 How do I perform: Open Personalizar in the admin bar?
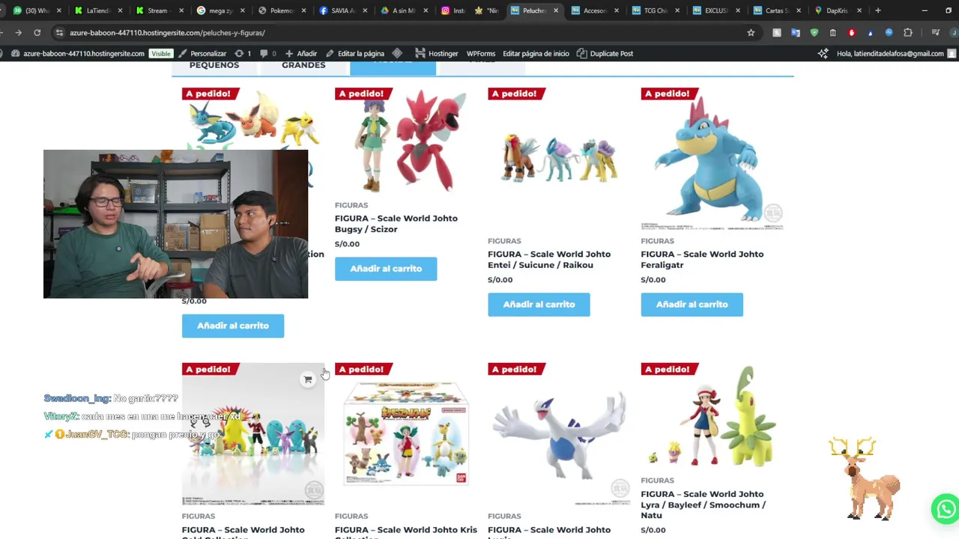click(202, 54)
